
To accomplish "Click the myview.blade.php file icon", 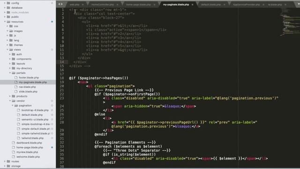I will tap(14, 152).
